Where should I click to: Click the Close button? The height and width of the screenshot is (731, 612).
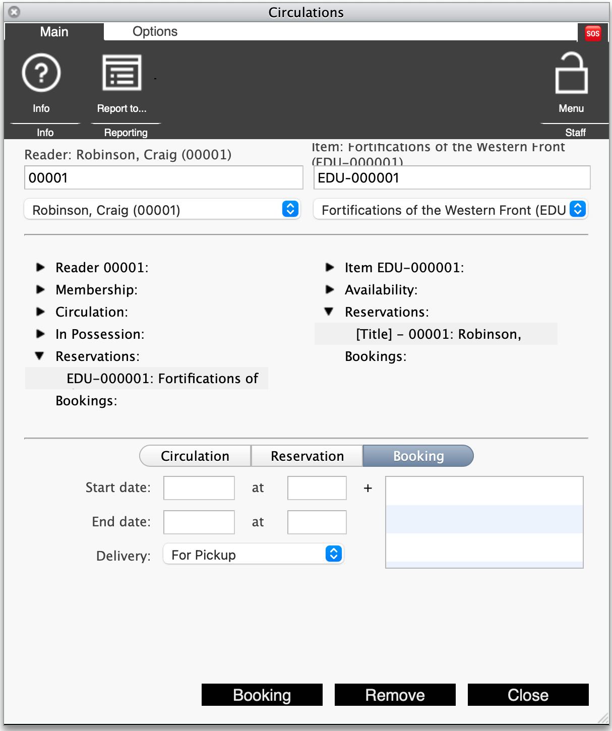(528, 695)
